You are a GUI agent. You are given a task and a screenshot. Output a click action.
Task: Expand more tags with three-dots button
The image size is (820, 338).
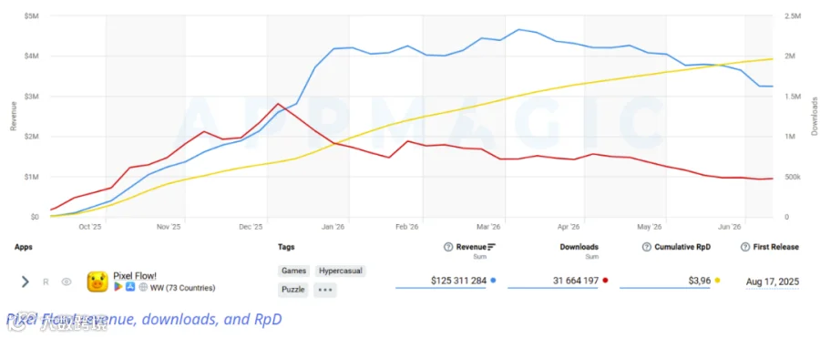pyautogui.click(x=325, y=290)
